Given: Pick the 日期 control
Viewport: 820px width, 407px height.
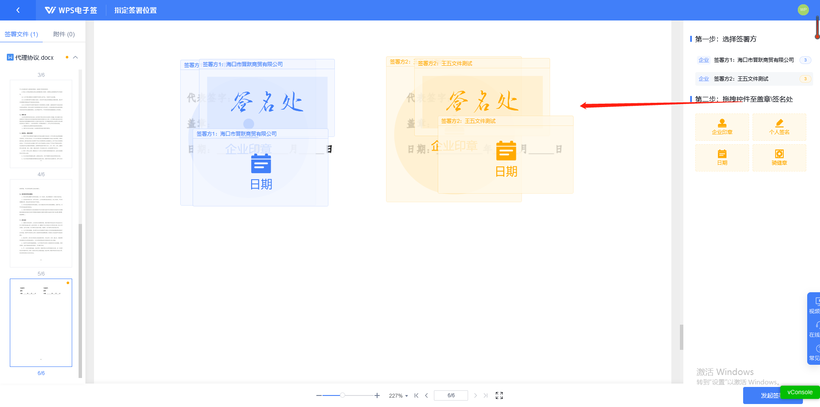Looking at the screenshot, I should coord(722,158).
